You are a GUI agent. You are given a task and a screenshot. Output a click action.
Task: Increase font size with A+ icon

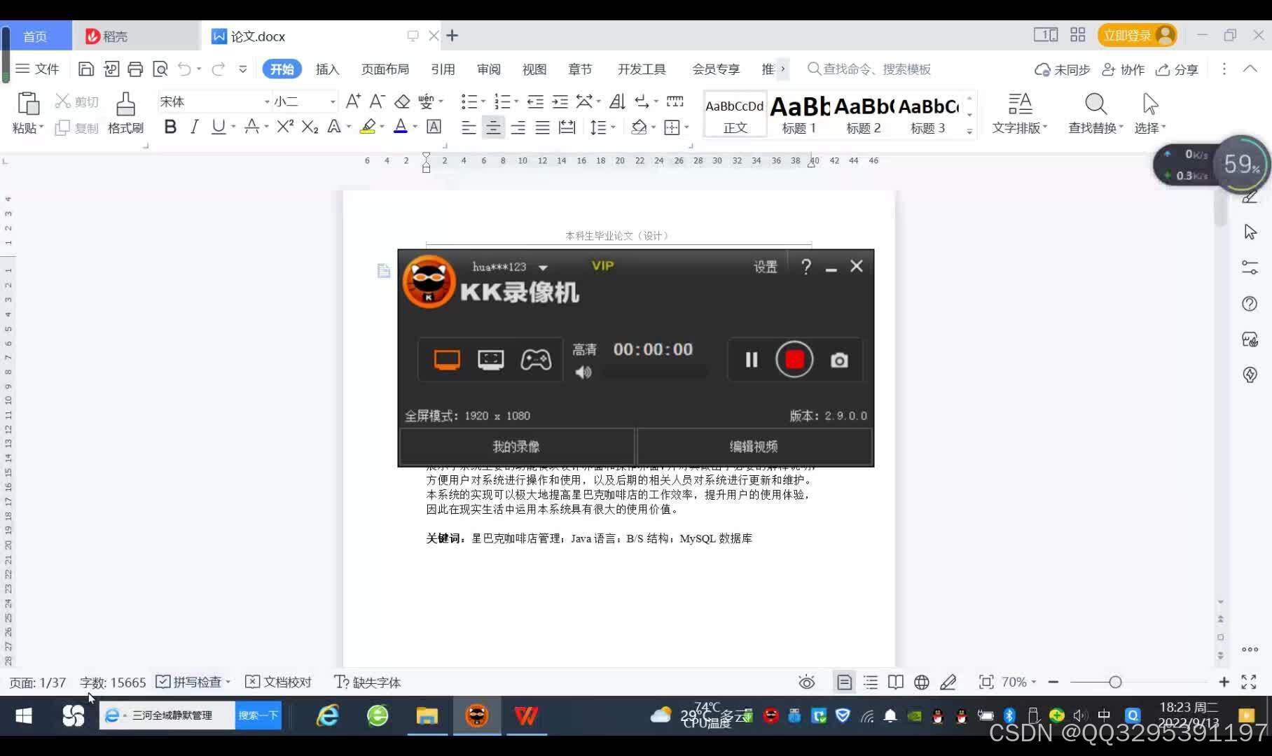point(353,101)
